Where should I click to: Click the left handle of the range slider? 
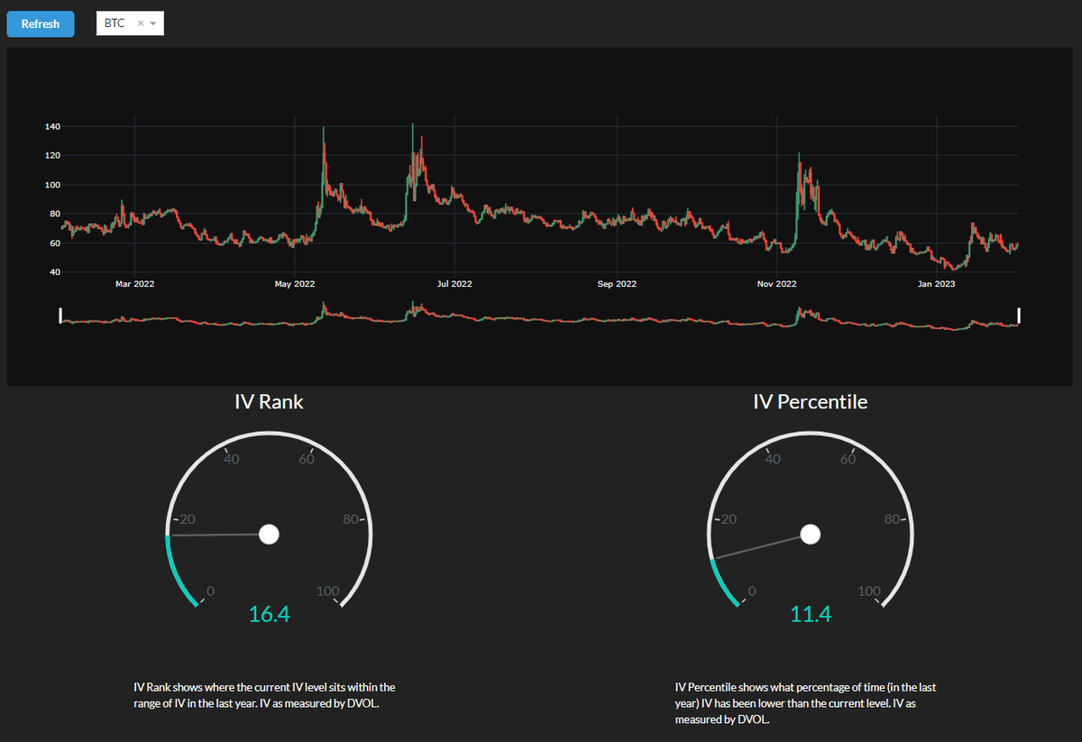point(60,316)
